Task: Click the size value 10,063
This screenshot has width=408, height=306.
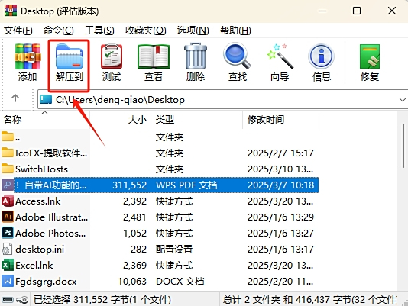Action: pos(132,282)
